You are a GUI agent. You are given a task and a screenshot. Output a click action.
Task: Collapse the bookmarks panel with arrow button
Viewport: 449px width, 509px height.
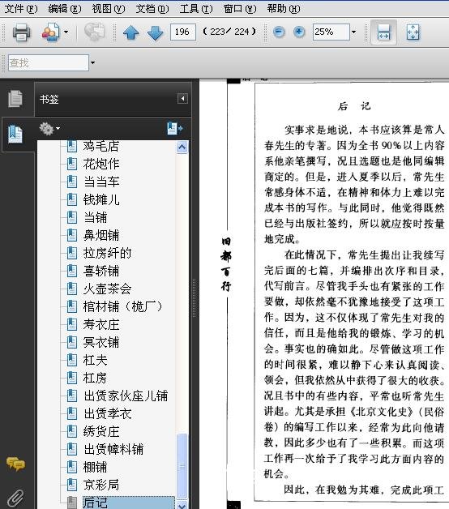click(x=182, y=98)
